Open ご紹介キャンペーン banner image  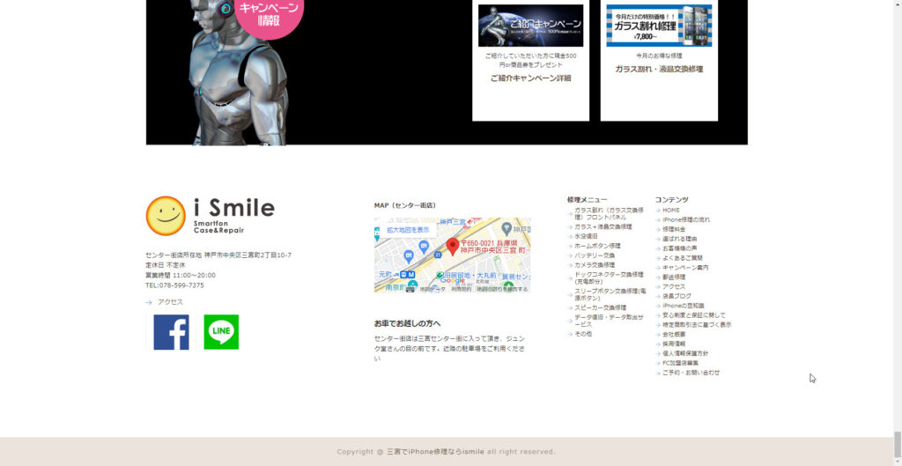pos(530,26)
